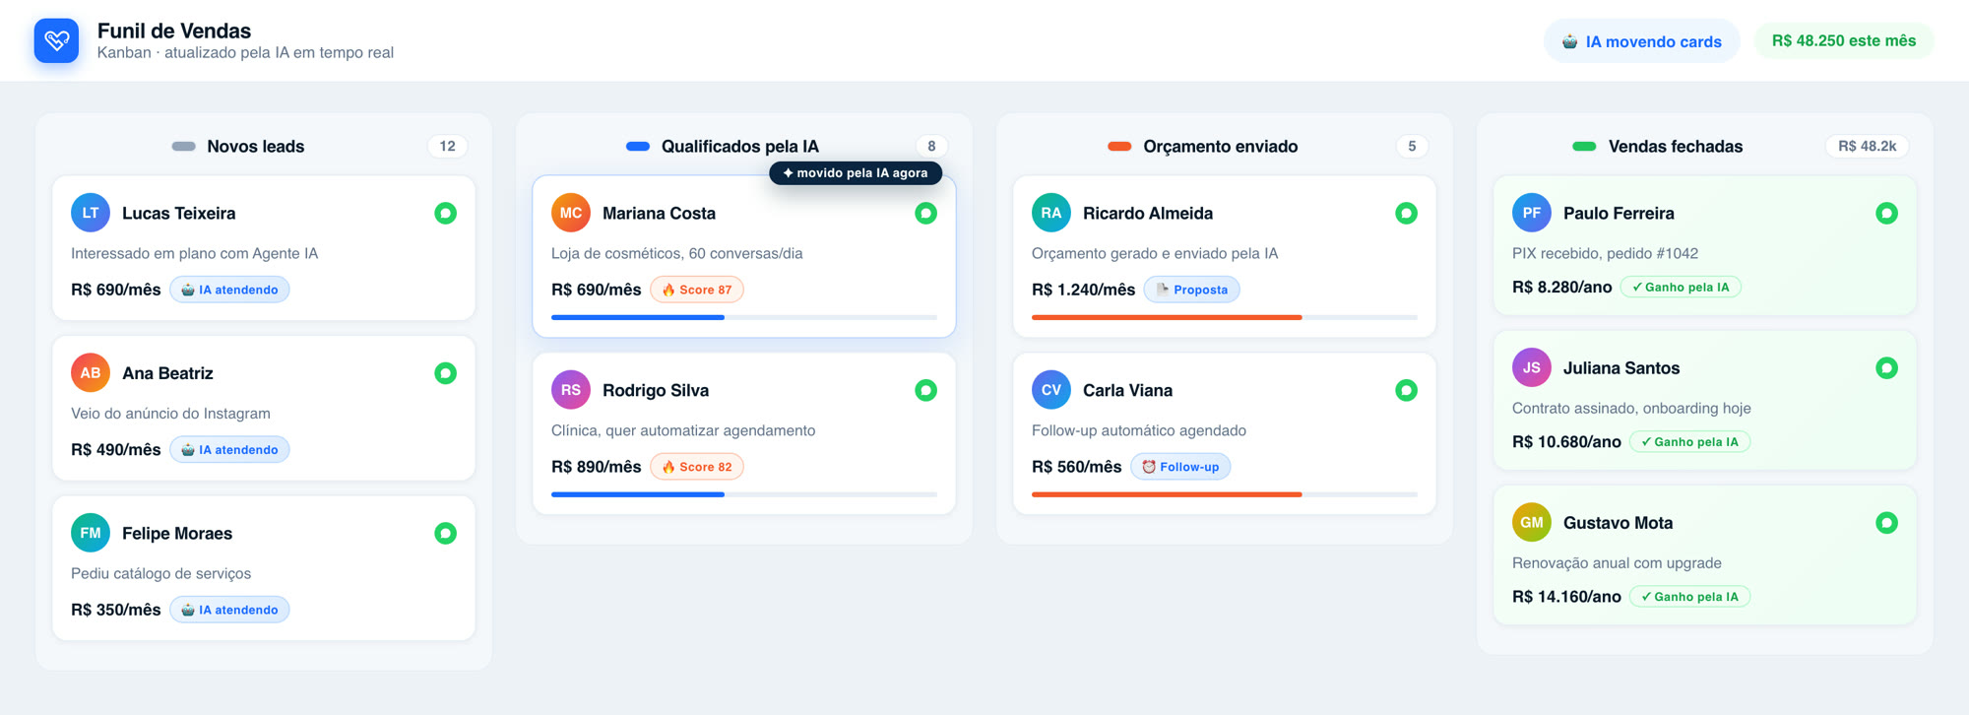Select the Orçamento enviado column header

(x=1220, y=147)
